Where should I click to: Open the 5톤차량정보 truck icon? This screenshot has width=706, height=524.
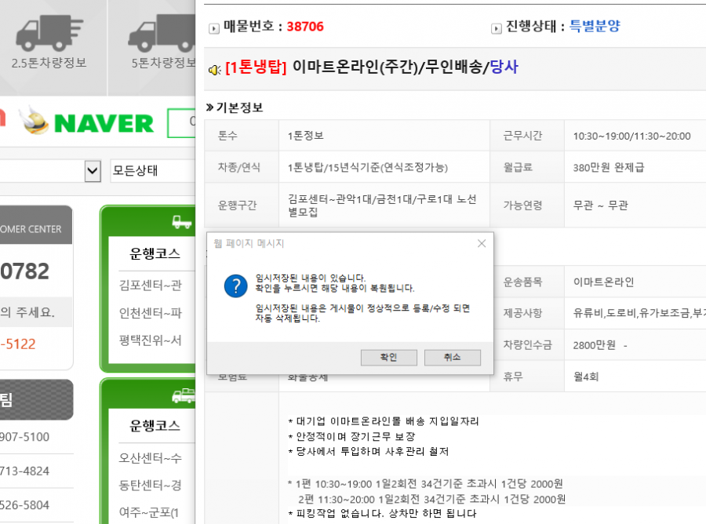pos(161,33)
